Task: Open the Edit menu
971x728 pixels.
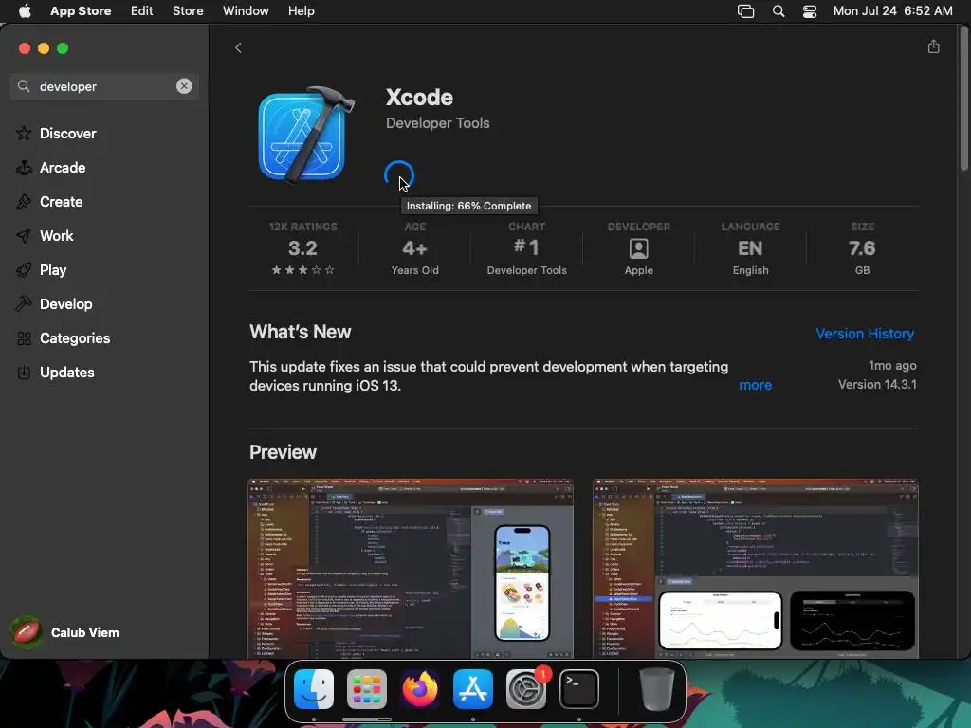Action: [142, 11]
